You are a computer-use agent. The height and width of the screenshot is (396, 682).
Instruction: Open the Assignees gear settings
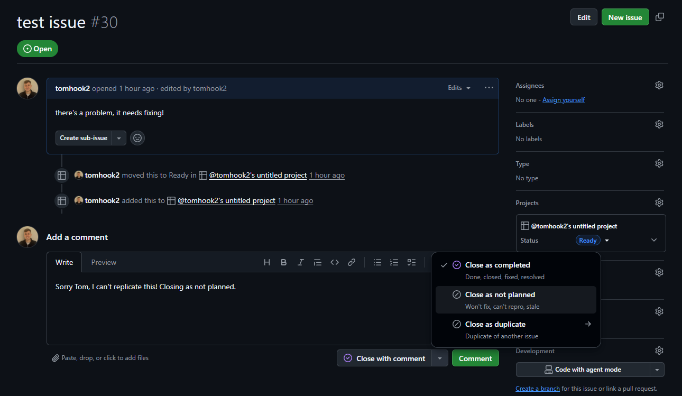[659, 85]
